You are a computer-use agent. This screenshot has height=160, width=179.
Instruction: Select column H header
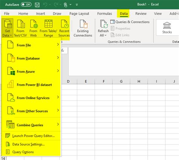tap(139, 81)
